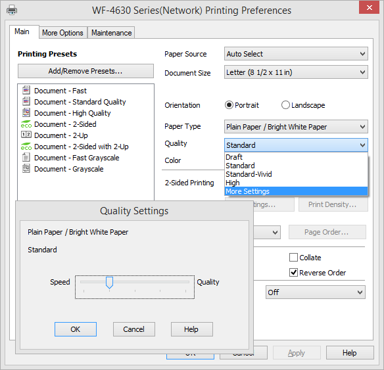
Task: Click the 2-Up page layout icon
Action: coord(26,135)
